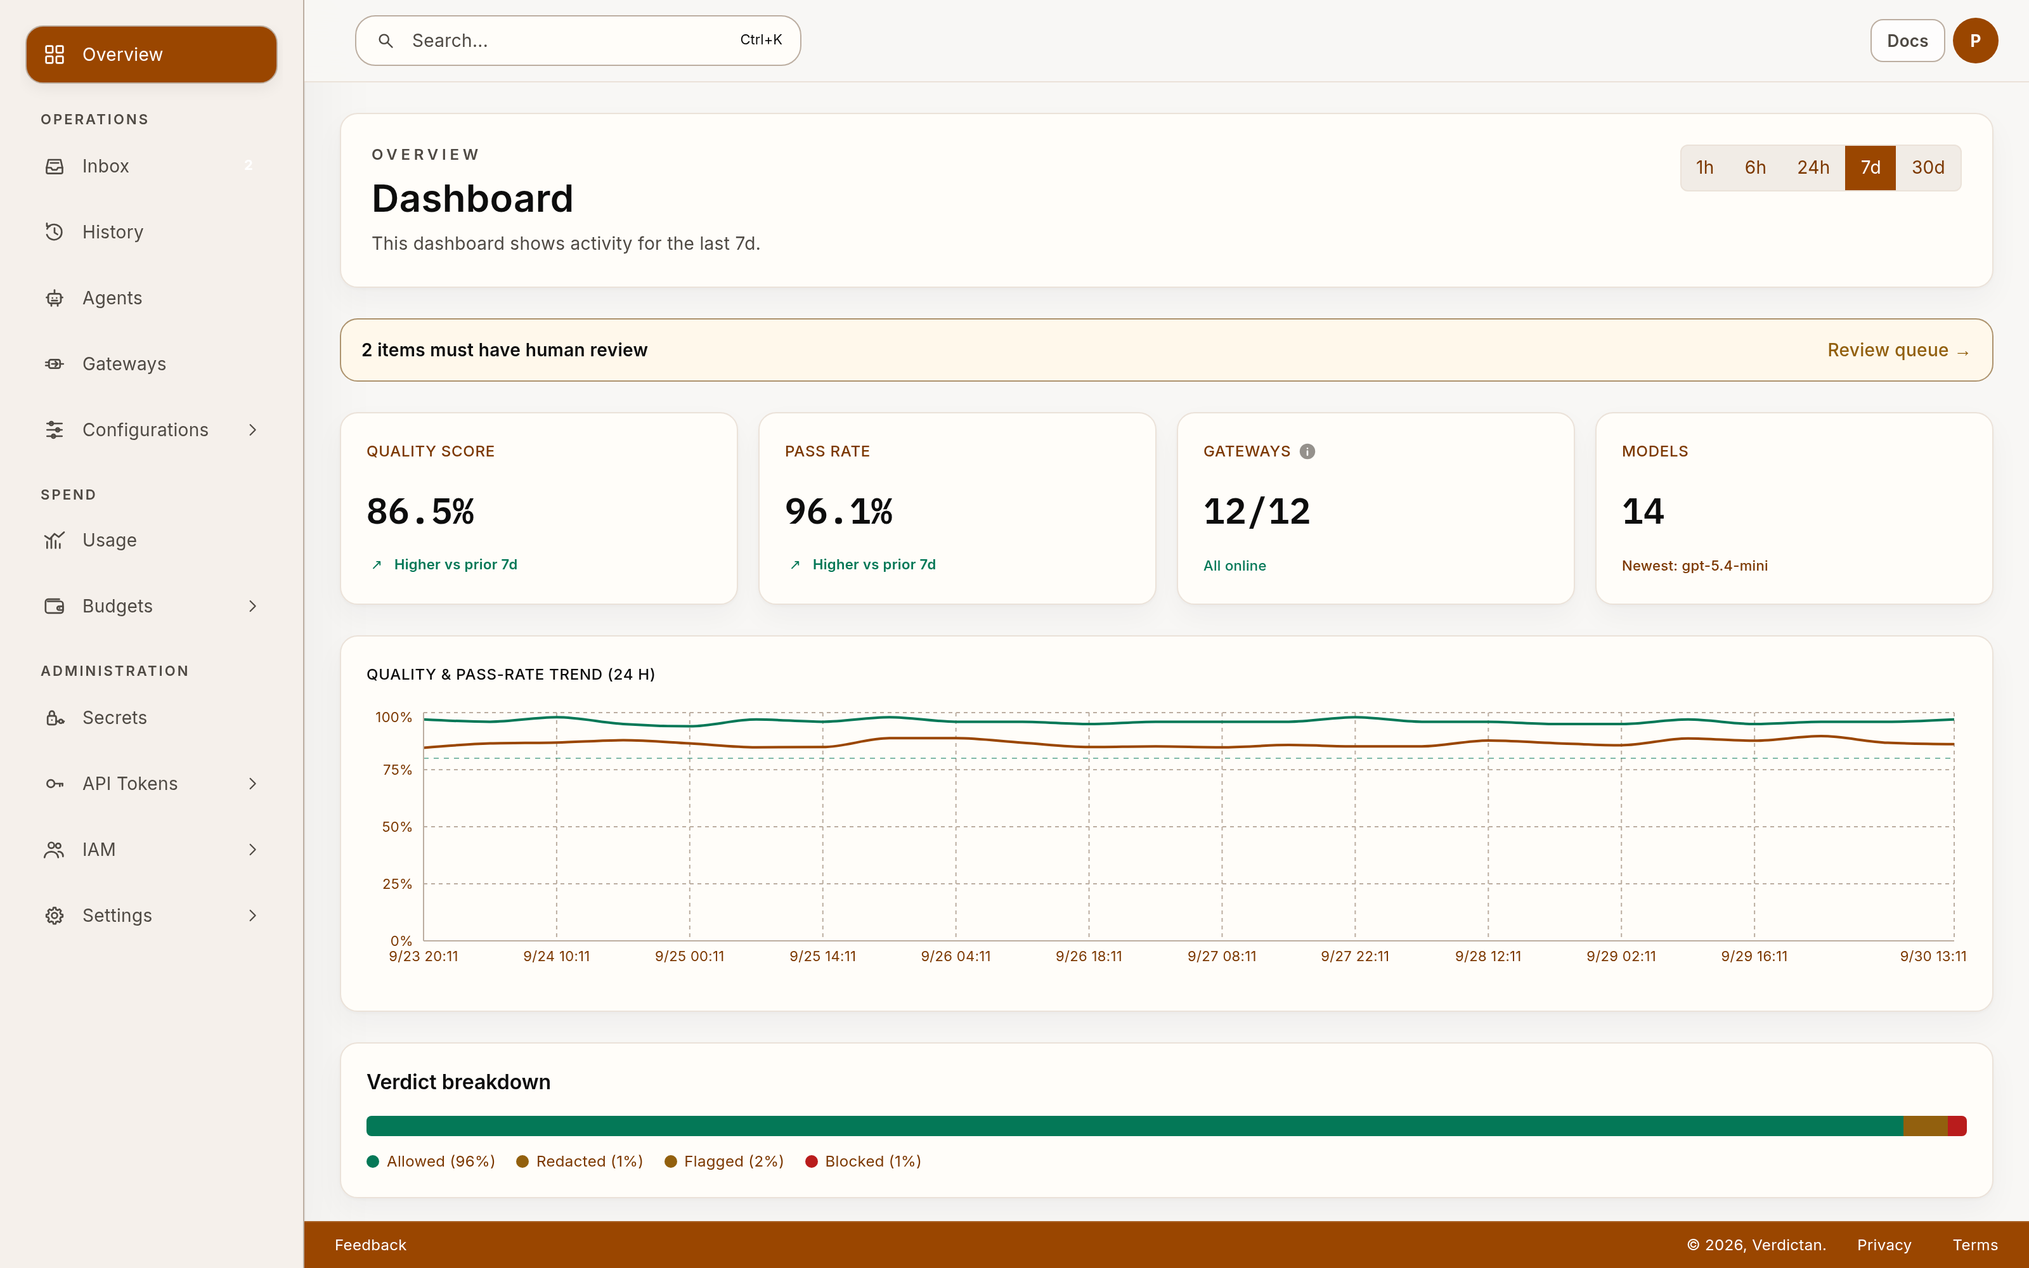Viewport: 2029px width, 1268px height.
Task: Select the 24h time range
Action: [1813, 168]
